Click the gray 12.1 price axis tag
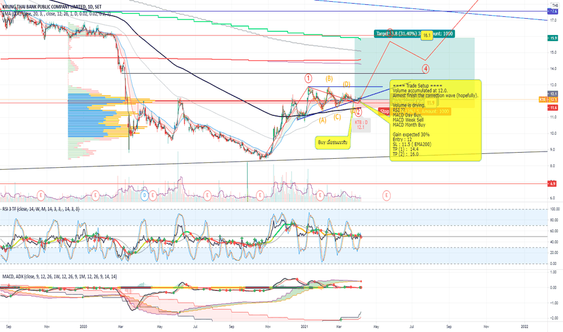 (x=553, y=94)
